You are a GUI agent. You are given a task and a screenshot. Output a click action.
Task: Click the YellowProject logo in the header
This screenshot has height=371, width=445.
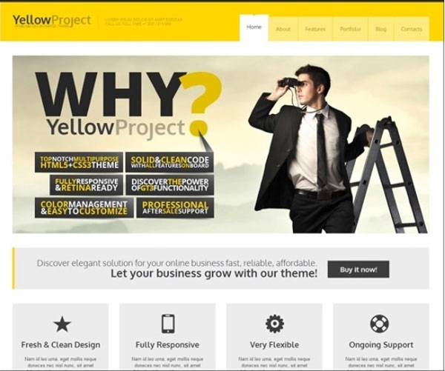coord(52,21)
